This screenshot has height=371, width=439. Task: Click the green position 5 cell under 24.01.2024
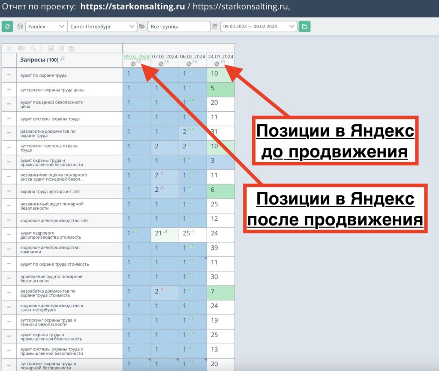[221, 89]
